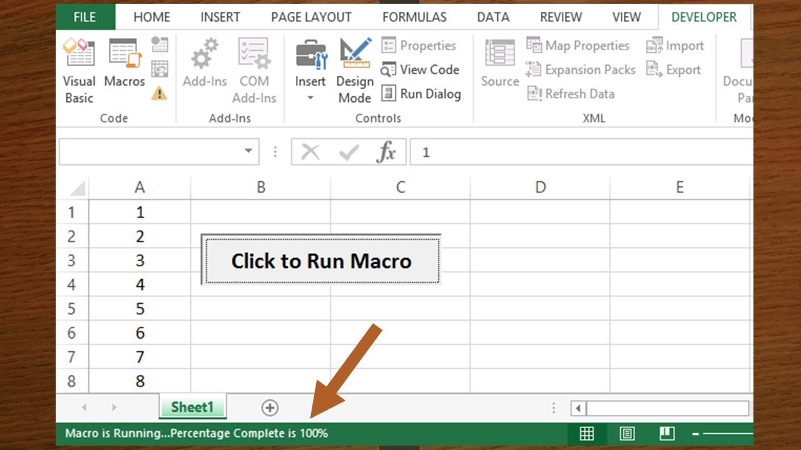Click View Code
This screenshot has height=450, width=801.
pyautogui.click(x=420, y=69)
